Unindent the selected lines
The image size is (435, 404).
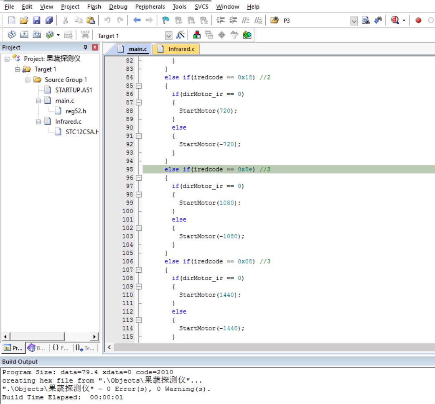(233, 20)
